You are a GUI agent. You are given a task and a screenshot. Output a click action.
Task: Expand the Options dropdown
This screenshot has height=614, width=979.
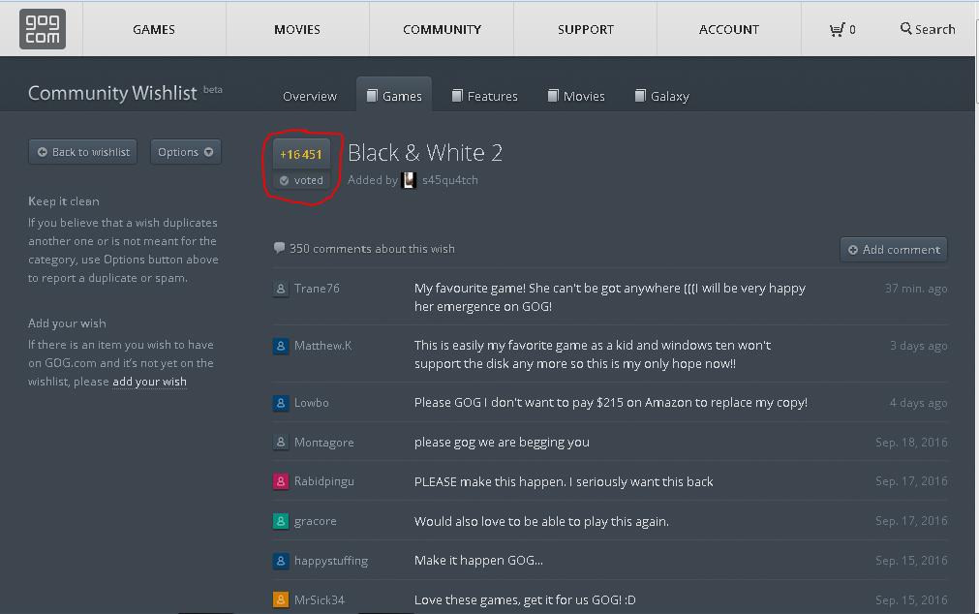pos(185,152)
